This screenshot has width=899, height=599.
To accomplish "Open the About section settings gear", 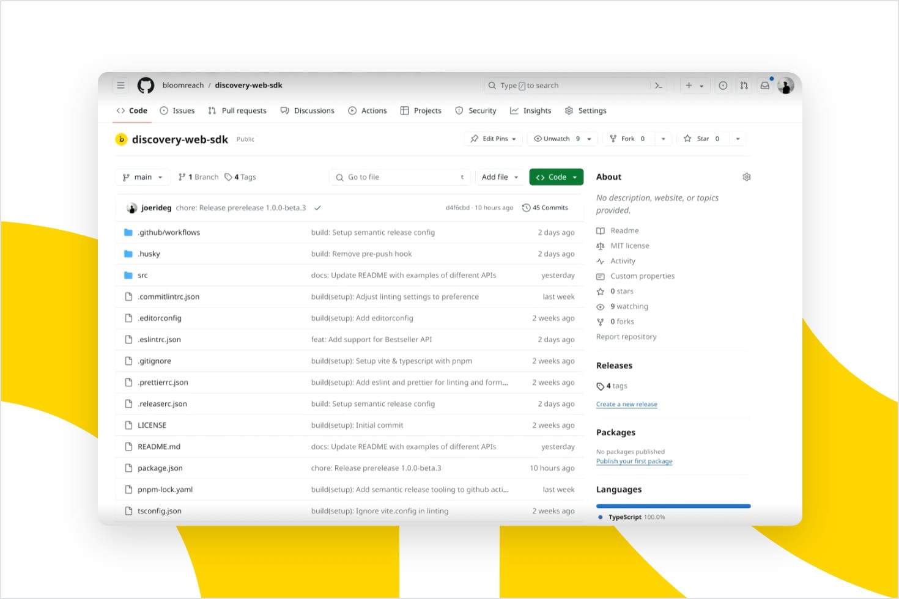I will [746, 177].
